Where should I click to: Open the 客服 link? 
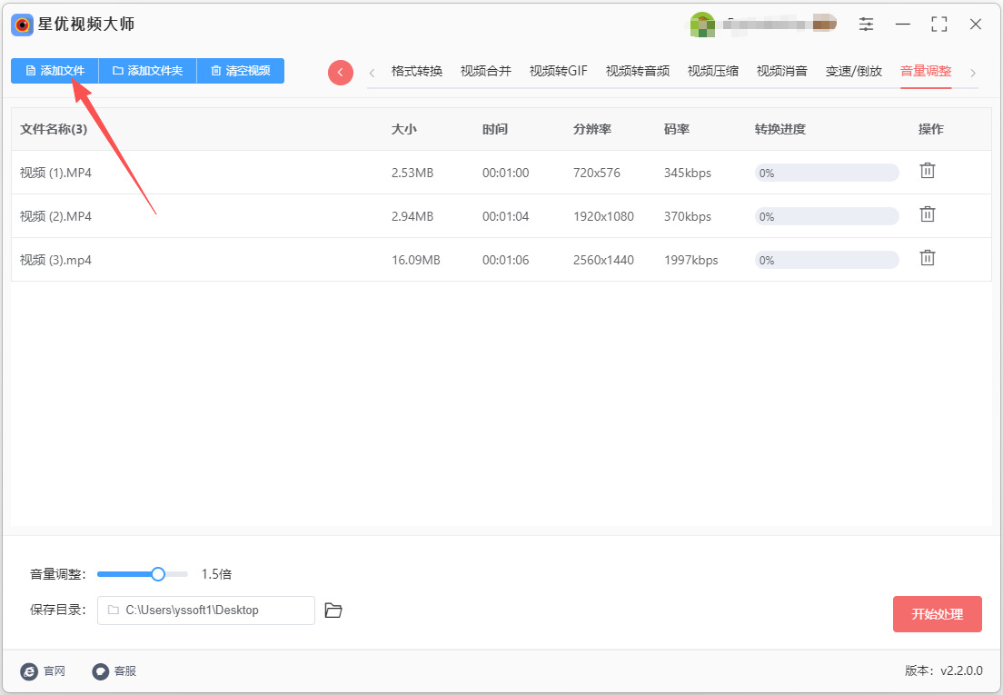pos(114,670)
